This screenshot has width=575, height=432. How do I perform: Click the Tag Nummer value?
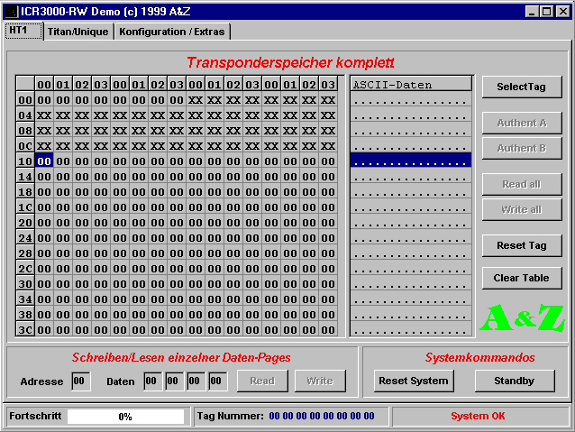point(322,416)
